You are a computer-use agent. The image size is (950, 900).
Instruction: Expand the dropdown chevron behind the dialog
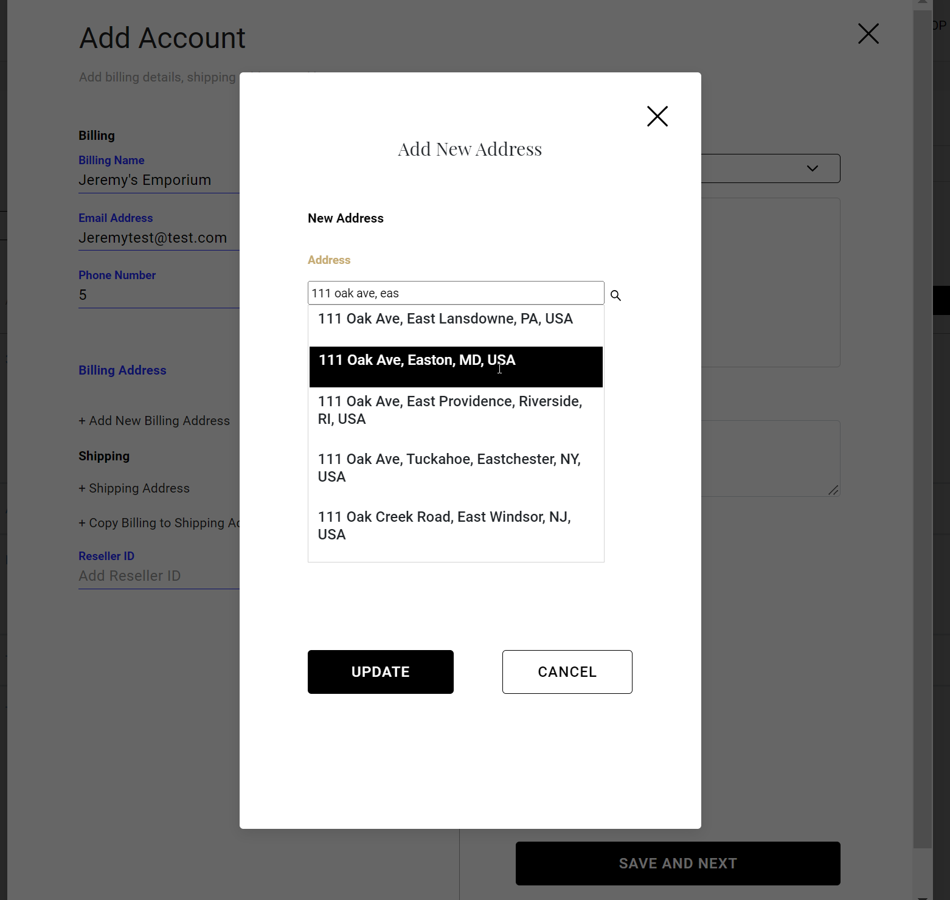pos(812,168)
